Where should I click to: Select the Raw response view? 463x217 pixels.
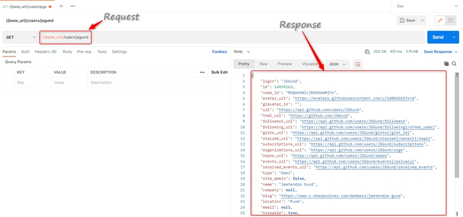[264, 64]
